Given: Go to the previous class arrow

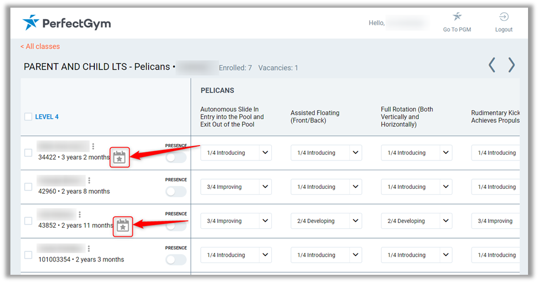Looking at the screenshot, I should tap(492, 65).
